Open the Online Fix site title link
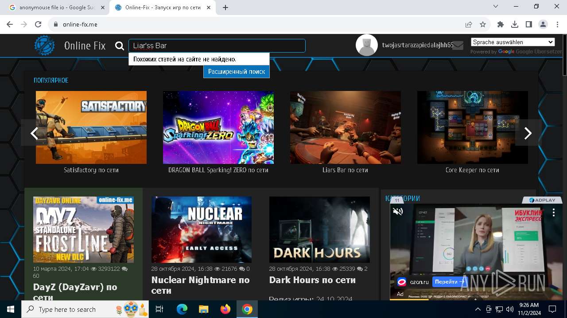This screenshot has height=318, width=567. point(85,45)
